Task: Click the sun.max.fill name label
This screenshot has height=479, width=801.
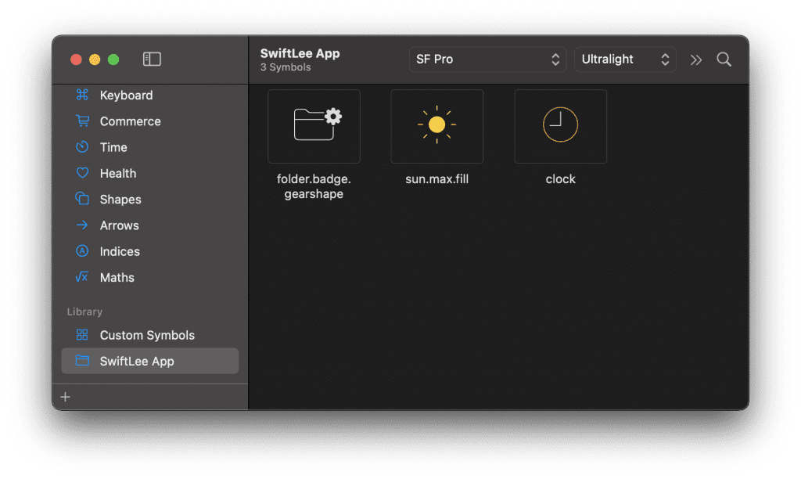Action: tap(436, 179)
